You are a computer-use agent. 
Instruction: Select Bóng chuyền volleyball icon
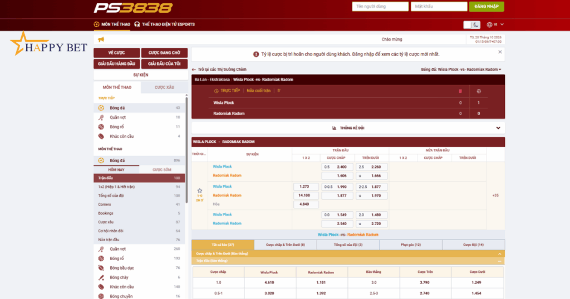pos(101,296)
